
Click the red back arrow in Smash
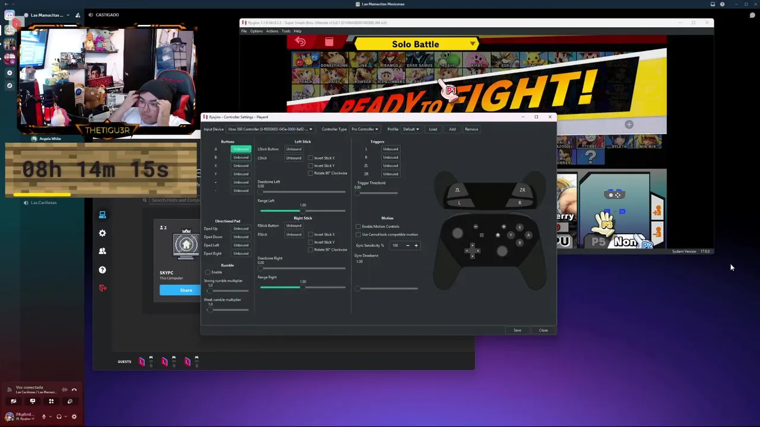tap(300, 42)
